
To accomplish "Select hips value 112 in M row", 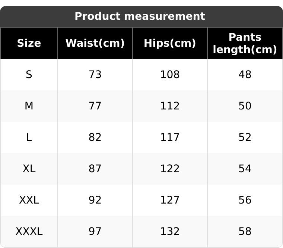I will click(170, 106).
